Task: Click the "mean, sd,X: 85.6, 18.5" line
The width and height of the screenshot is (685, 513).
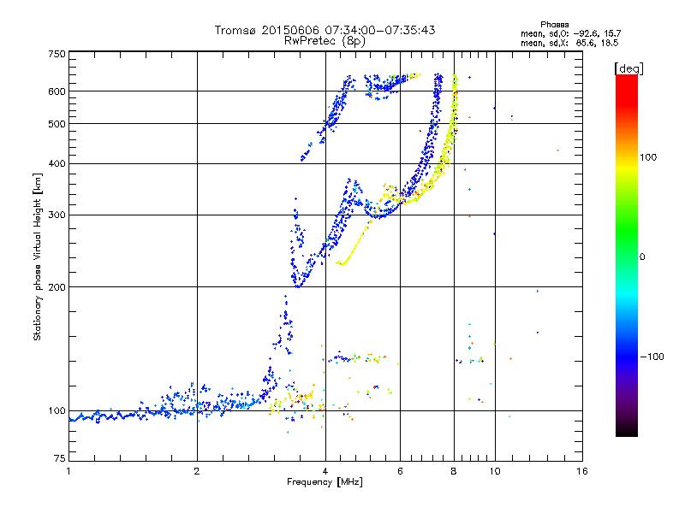Action: pyautogui.click(x=569, y=43)
